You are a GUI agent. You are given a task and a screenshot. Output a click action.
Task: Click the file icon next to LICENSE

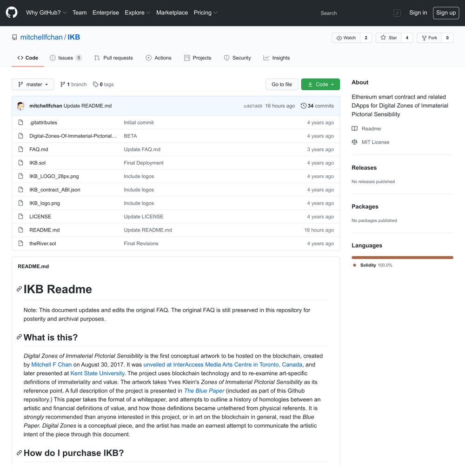20,217
